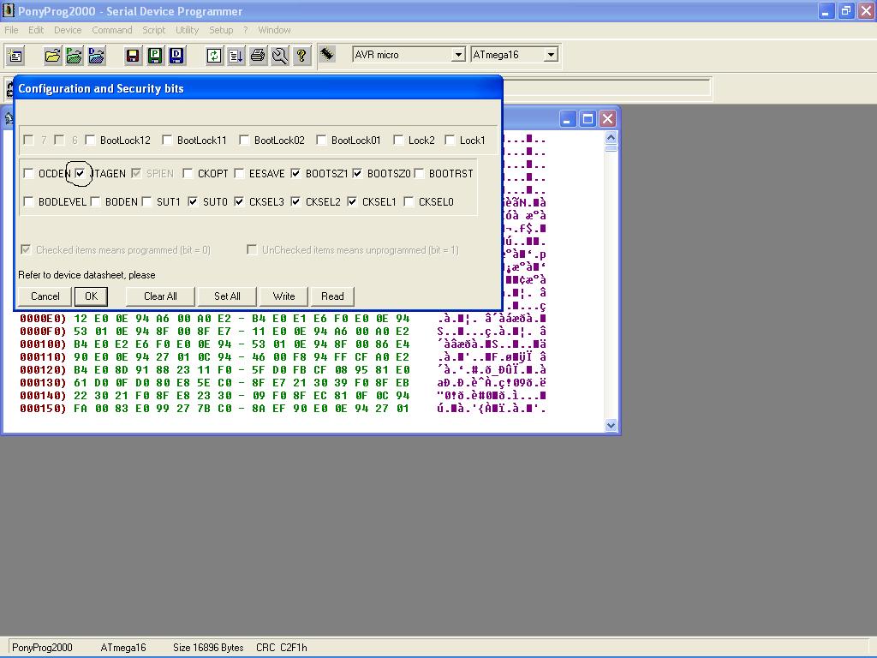Image resolution: width=877 pixels, height=658 pixels.
Task: Click 'Size 16896 Bytes' in the status bar
Action: pyautogui.click(x=208, y=648)
